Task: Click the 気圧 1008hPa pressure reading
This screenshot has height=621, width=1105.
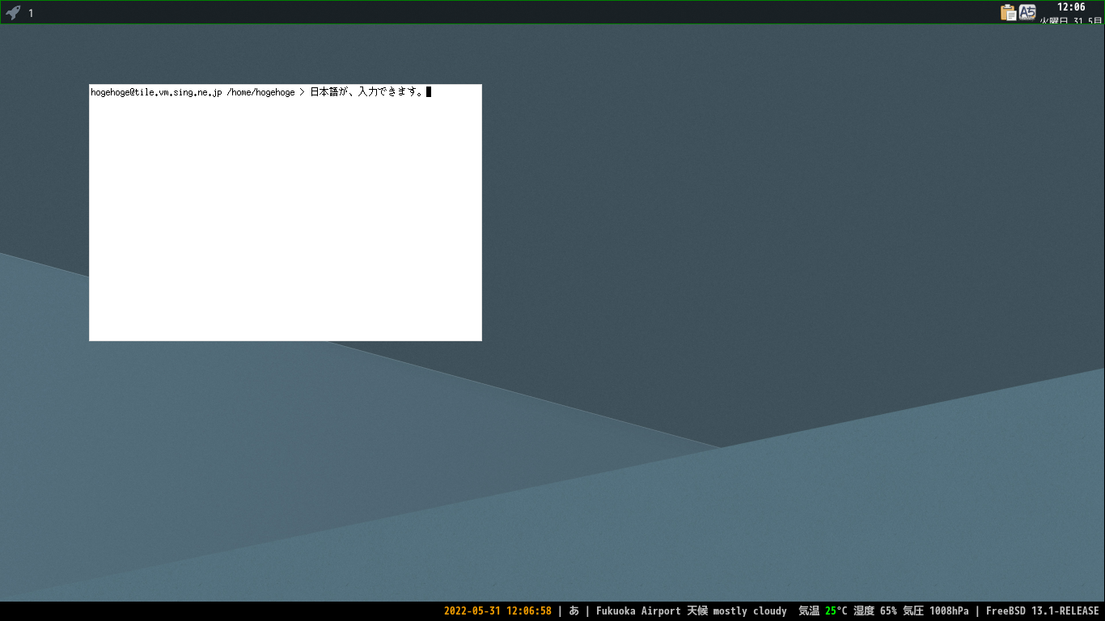Action: click(935, 611)
